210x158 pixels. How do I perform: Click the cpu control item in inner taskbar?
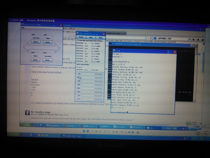[137, 127]
